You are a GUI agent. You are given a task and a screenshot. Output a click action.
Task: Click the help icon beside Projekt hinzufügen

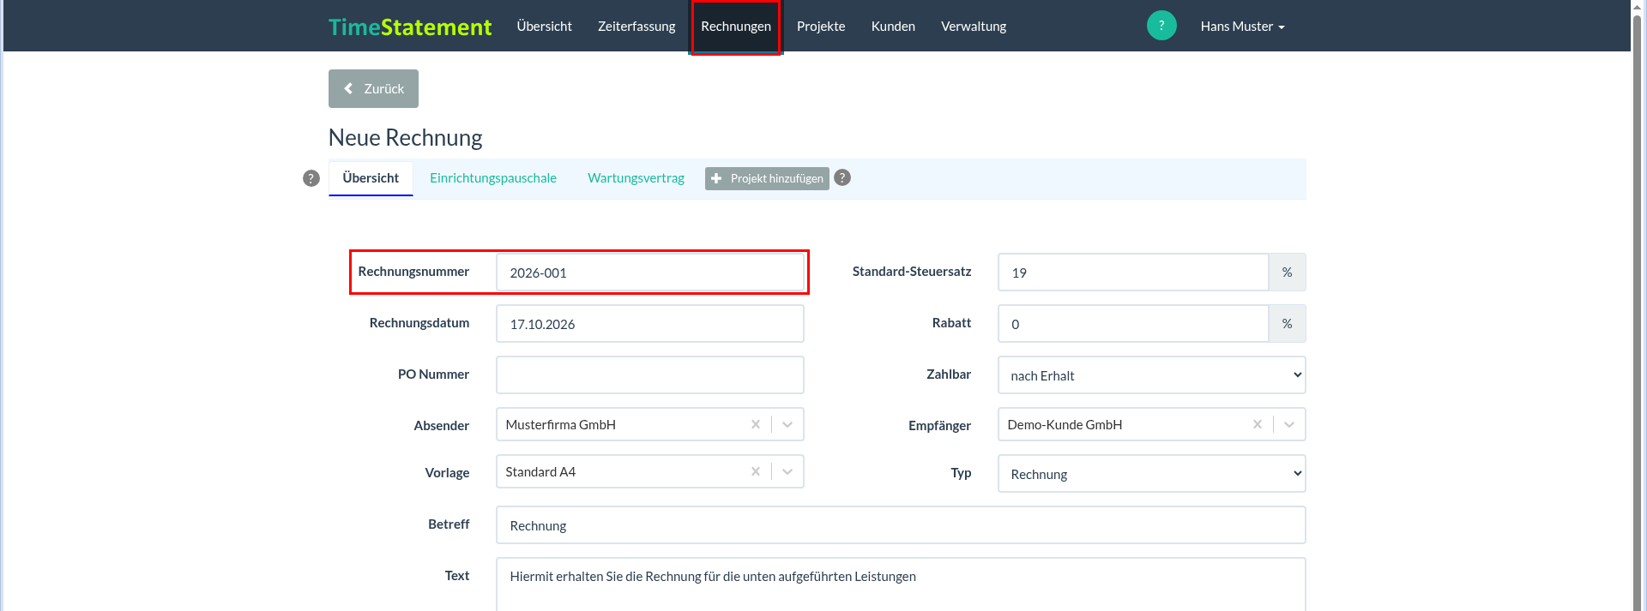(x=842, y=177)
